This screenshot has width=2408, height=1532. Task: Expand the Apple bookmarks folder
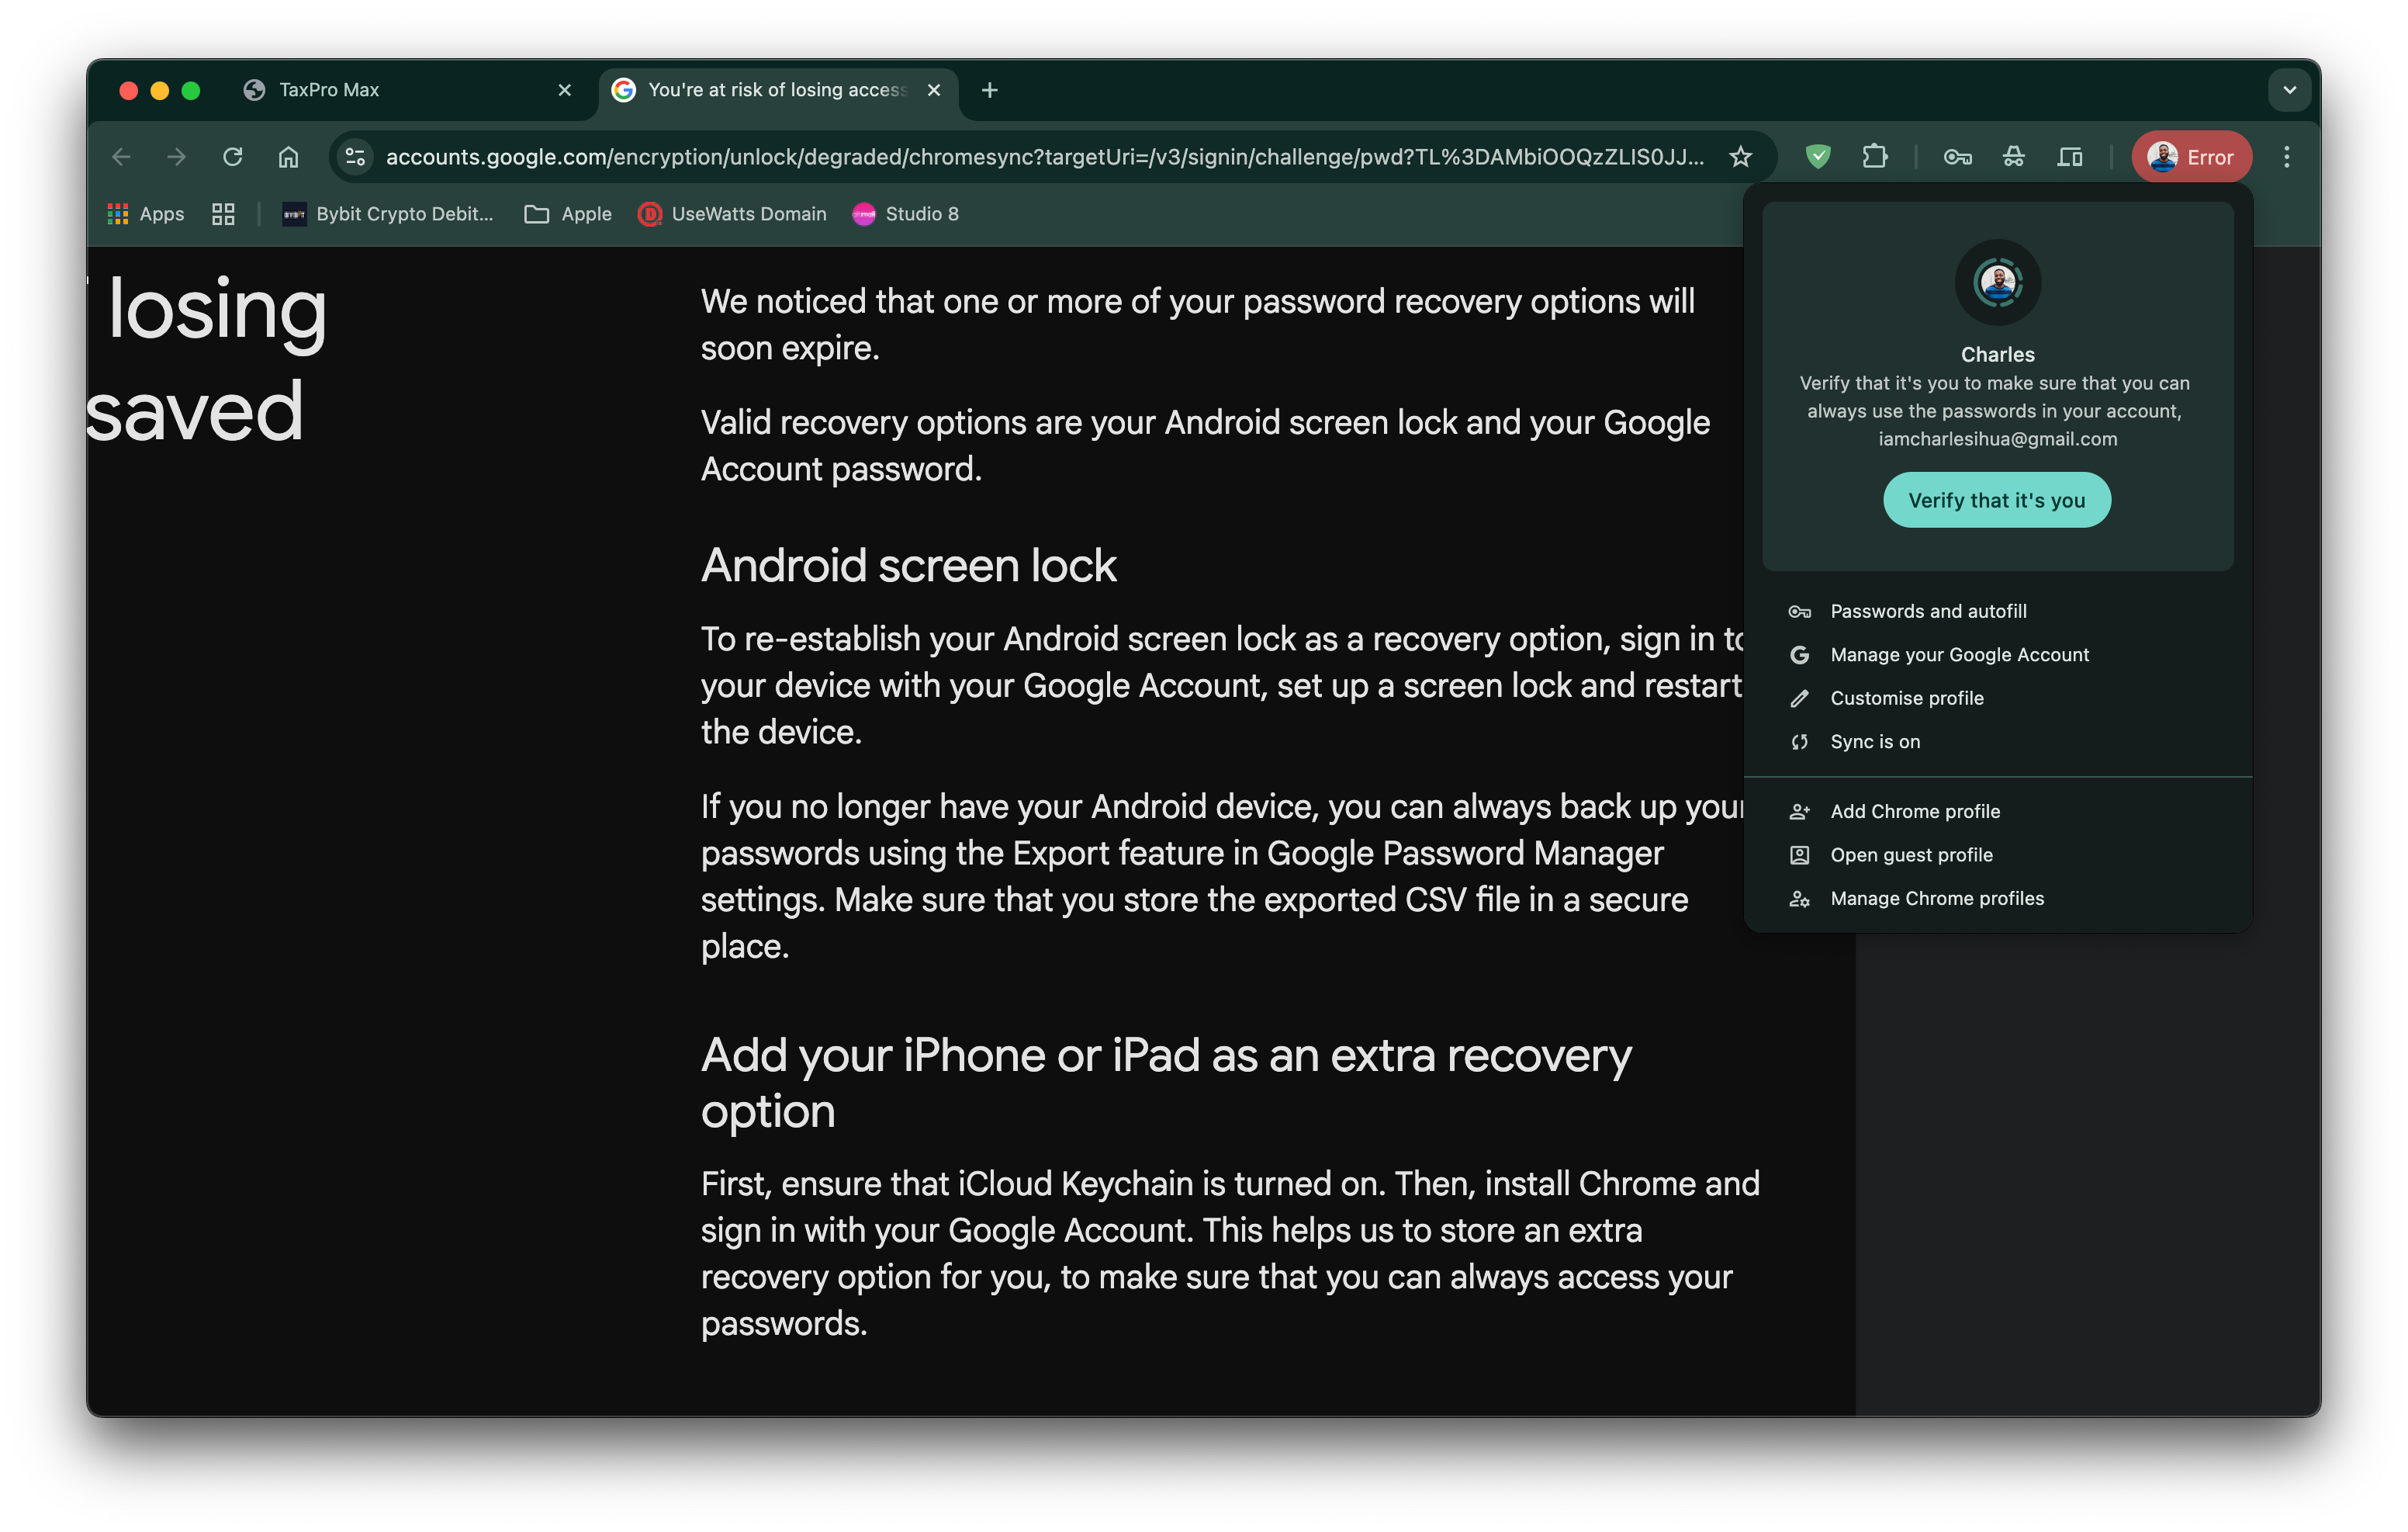point(566,213)
